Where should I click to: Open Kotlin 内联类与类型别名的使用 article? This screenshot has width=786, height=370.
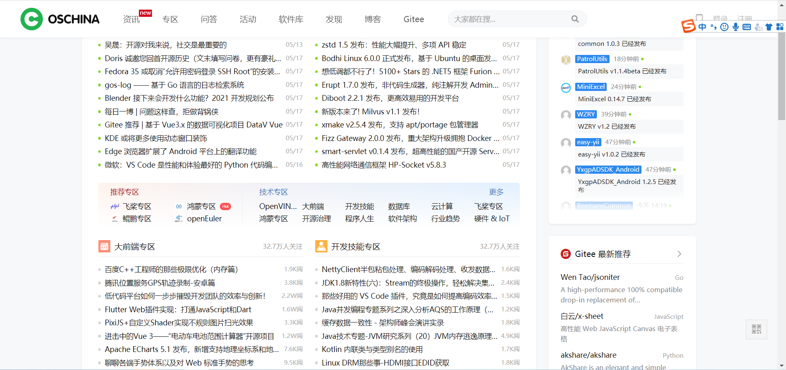pos(372,350)
